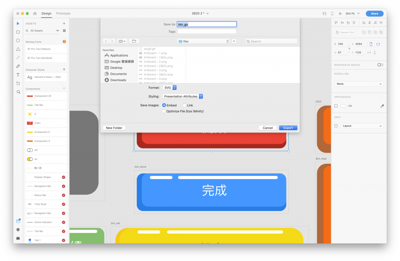Viewport: 400px width, 261px height.
Task: Add a new character style
Action: (64, 70)
